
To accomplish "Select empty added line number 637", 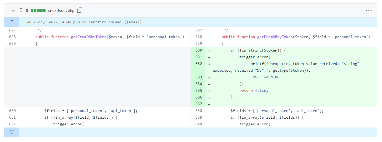I will point(199,104).
